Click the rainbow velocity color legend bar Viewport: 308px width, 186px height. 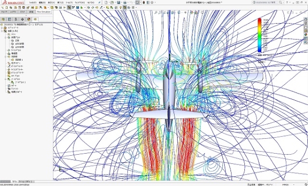click(x=259, y=35)
